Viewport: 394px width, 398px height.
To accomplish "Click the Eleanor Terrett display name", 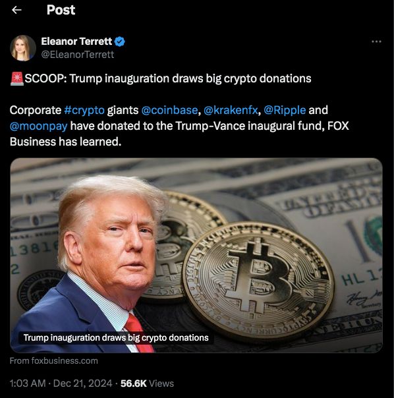I will click(76, 42).
